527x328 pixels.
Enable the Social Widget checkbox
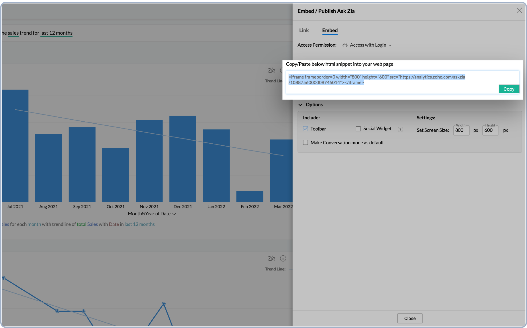click(x=358, y=129)
